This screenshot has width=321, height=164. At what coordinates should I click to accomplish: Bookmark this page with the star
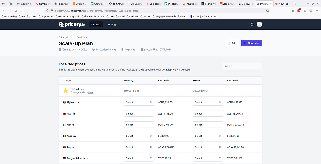[268, 11]
